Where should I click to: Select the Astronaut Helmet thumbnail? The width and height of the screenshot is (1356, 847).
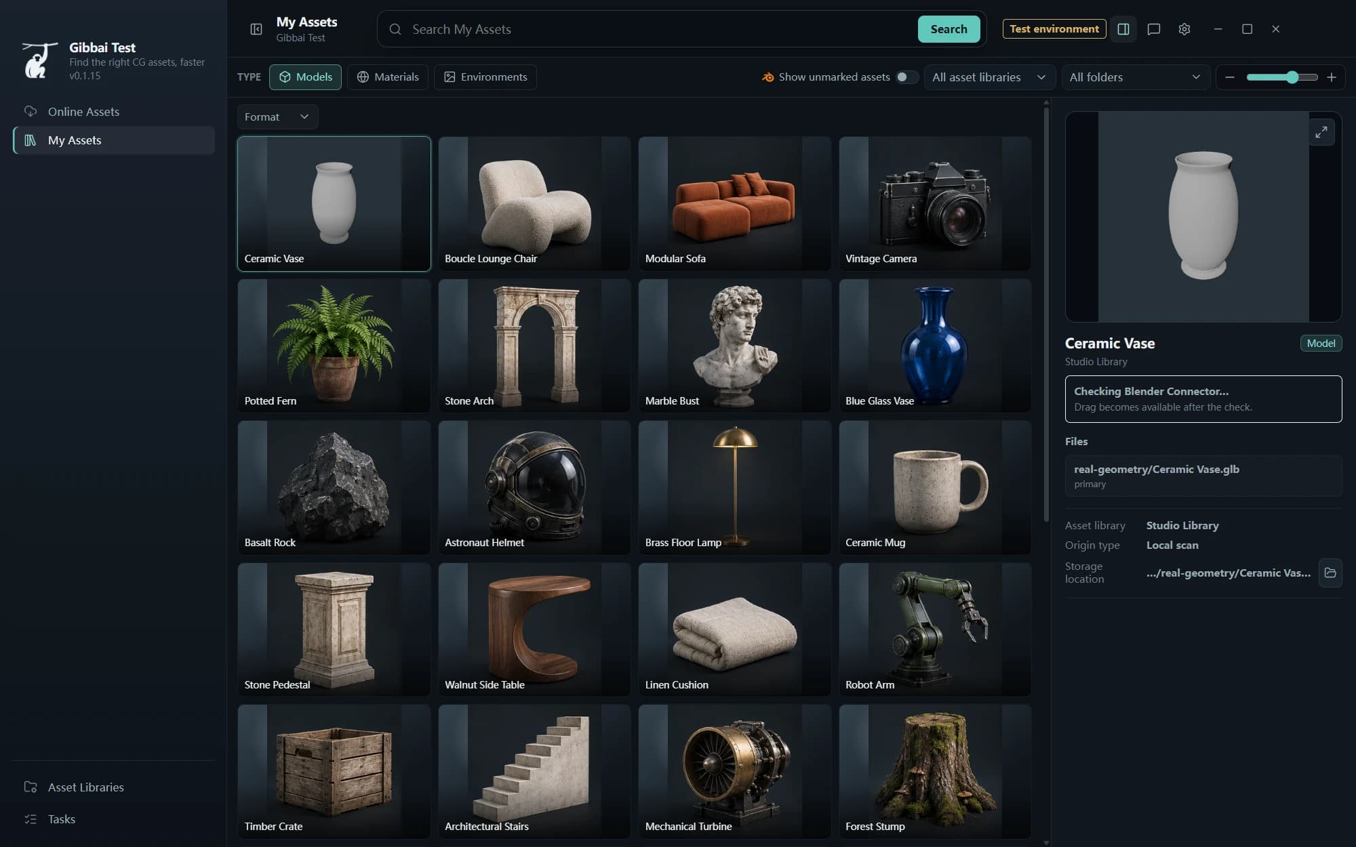coord(534,488)
